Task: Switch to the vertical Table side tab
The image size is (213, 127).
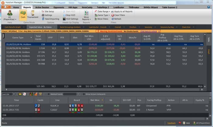Action: (209, 39)
